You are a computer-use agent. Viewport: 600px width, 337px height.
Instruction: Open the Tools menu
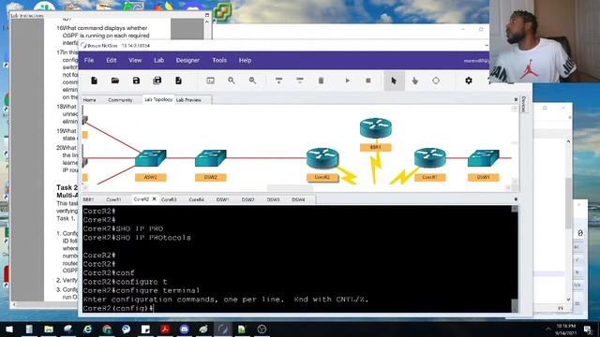tap(219, 60)
